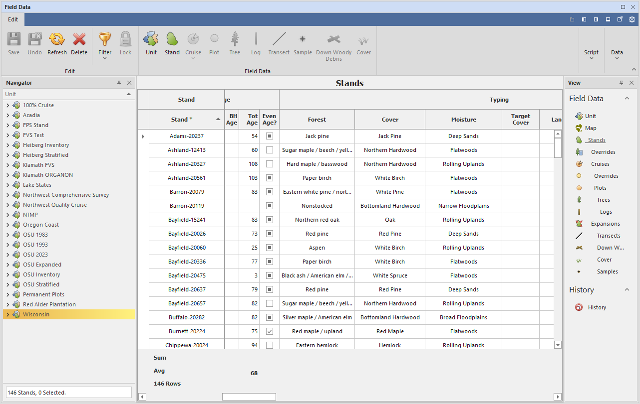This screenshot has width=640, height=404.
Task: Click the Delete icon in the ribbon
Action: tap(79, 39)
